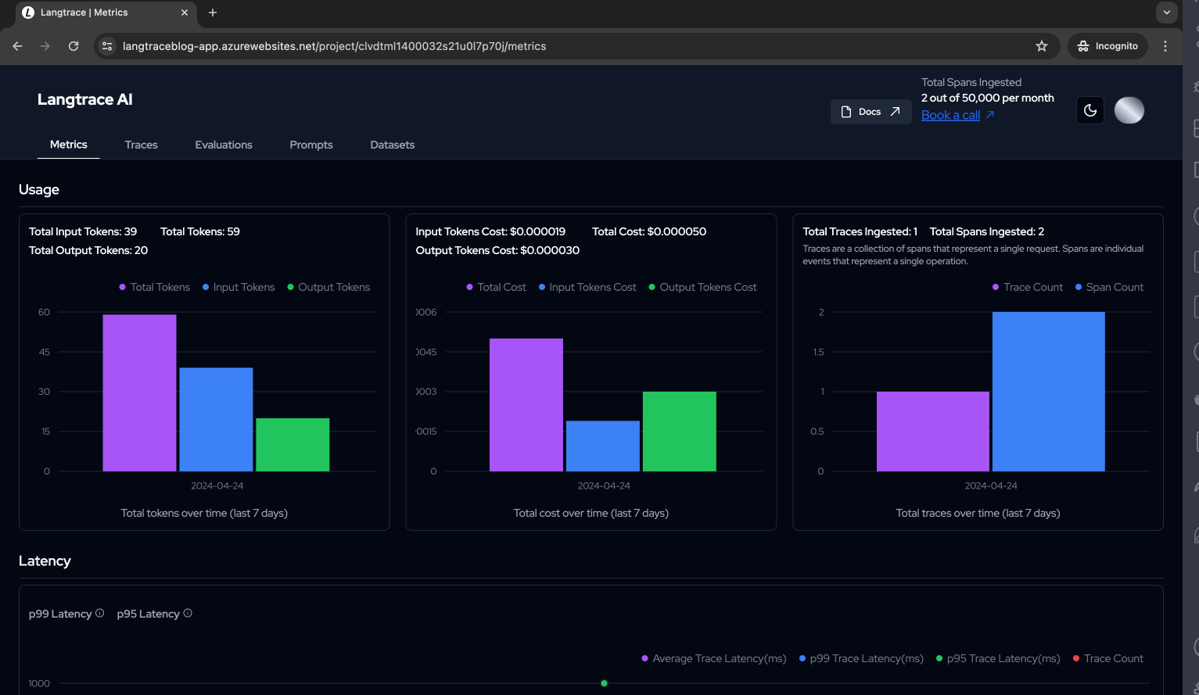This screenshot has width=1199, height=695.
Task: Toggle Trace Count legend in traces chart
Action: pyautogui.click(x=1028, y=287)
